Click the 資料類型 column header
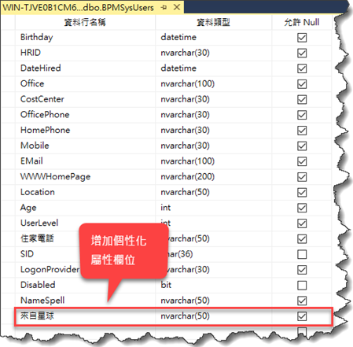This screenshot has height=347, width=353. point(213,22)
